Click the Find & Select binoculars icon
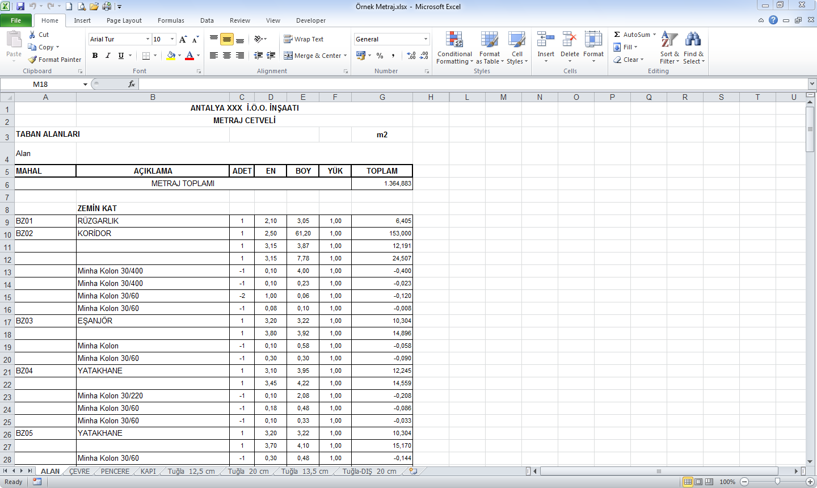817x488 pixels. pyautogui.click(x=693, y=40)
